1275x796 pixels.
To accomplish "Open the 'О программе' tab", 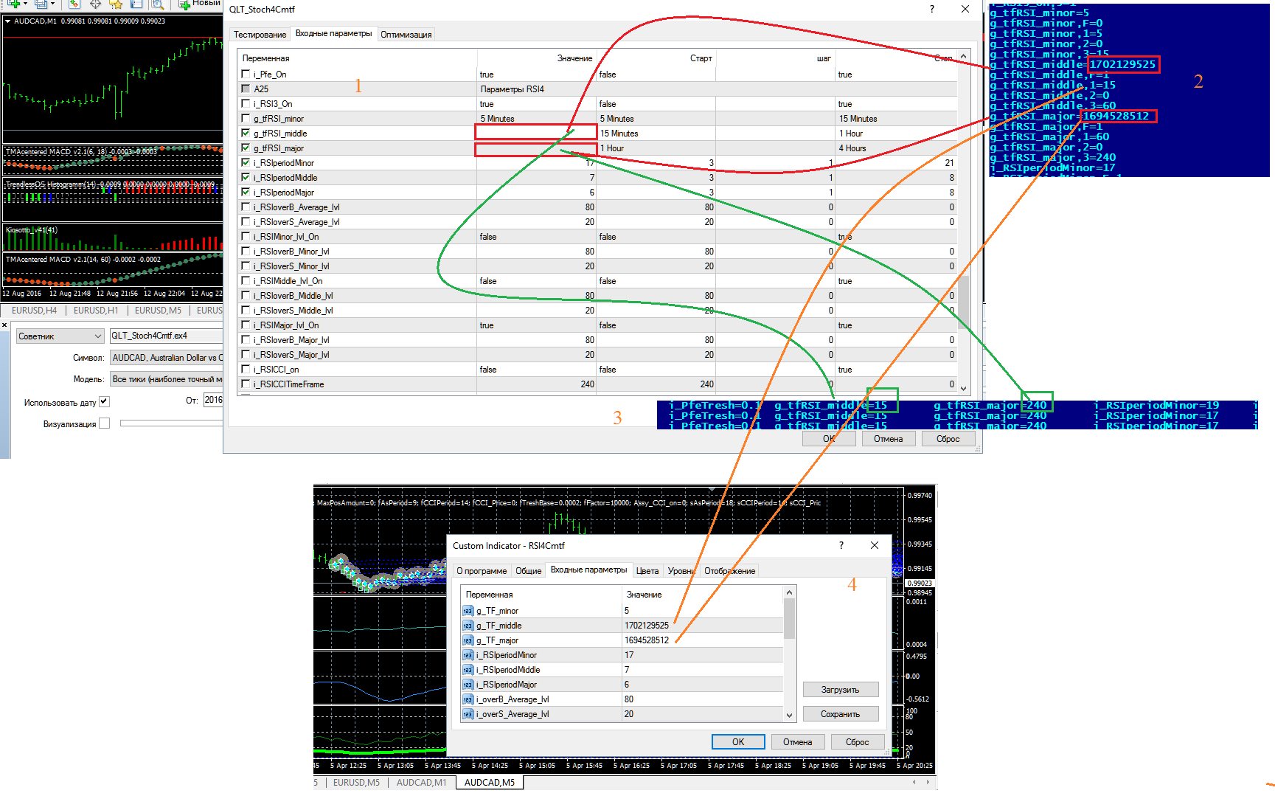I will click(x=482, y=571).
